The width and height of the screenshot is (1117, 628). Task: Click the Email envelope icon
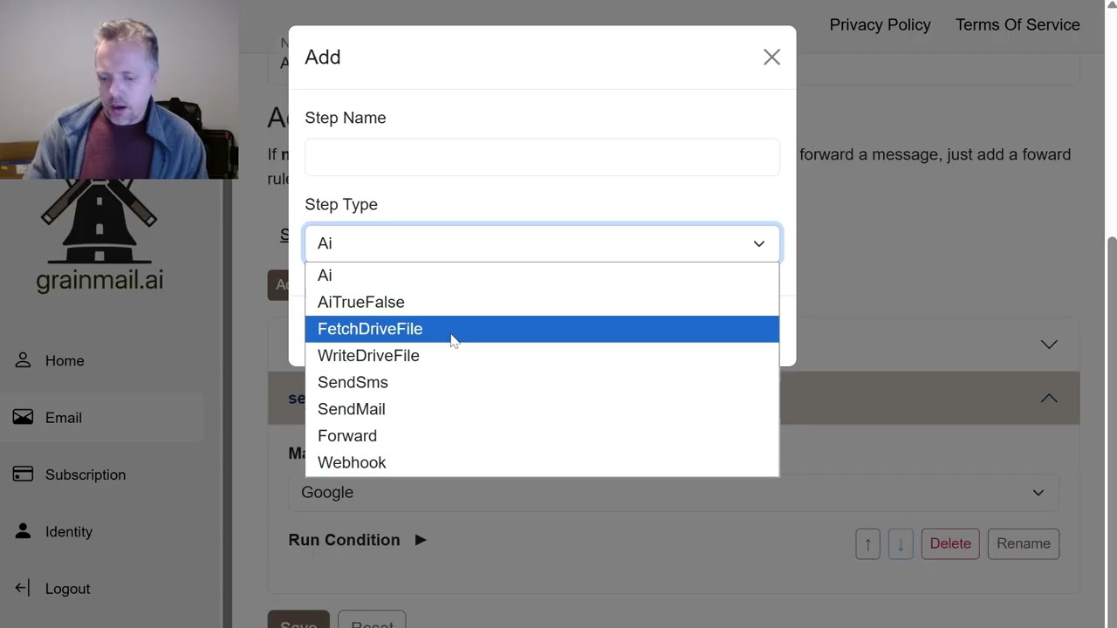pyautogui.click(x=23, y=417)
